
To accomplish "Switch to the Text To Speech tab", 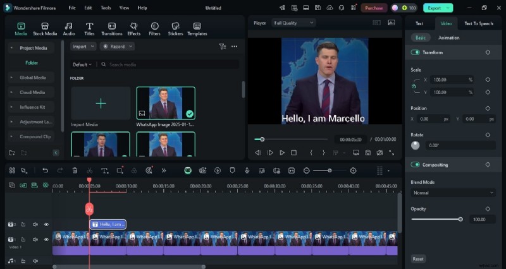I will coord(478,23).
